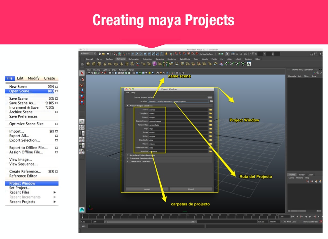
Task: Select the arrow Select tool in the toolbox
Action: pyautogui.click(x=82, y=73)
